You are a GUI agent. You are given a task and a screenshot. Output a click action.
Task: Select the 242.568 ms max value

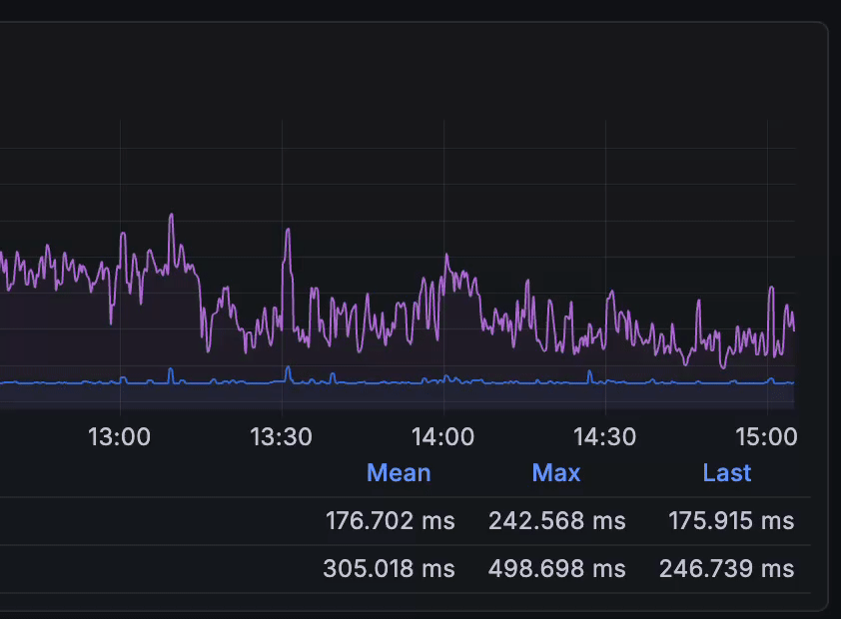(557, 521)
